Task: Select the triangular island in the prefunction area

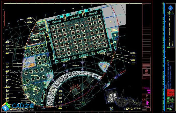Action: 103,67
